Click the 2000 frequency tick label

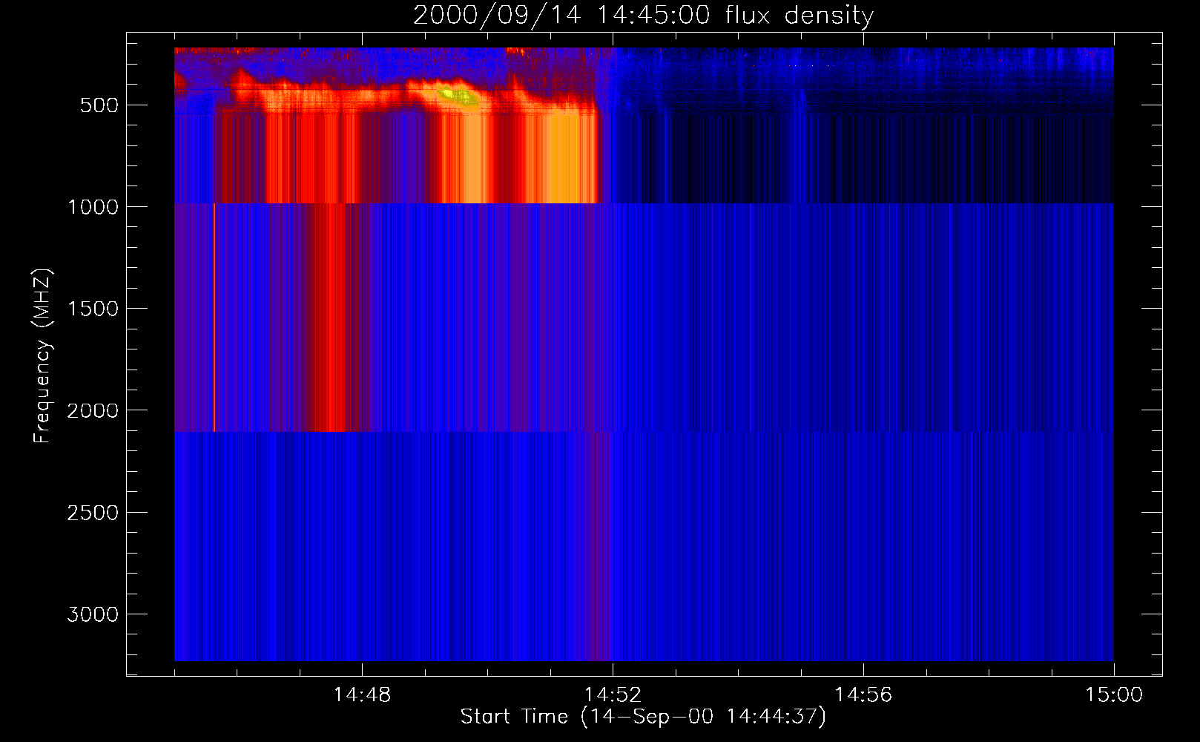(93, 411)
